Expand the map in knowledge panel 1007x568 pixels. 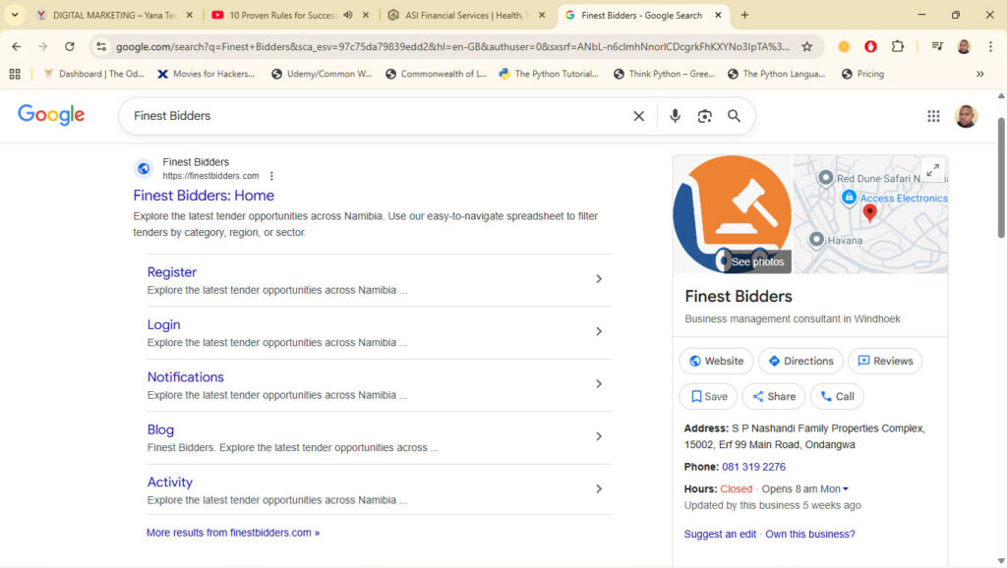932,170
